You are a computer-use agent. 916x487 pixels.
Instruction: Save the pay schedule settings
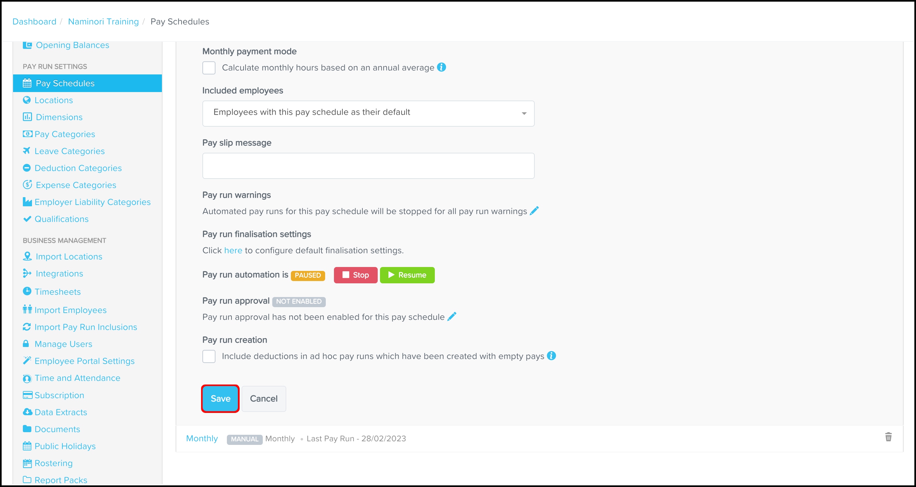[x=220, y=399]
